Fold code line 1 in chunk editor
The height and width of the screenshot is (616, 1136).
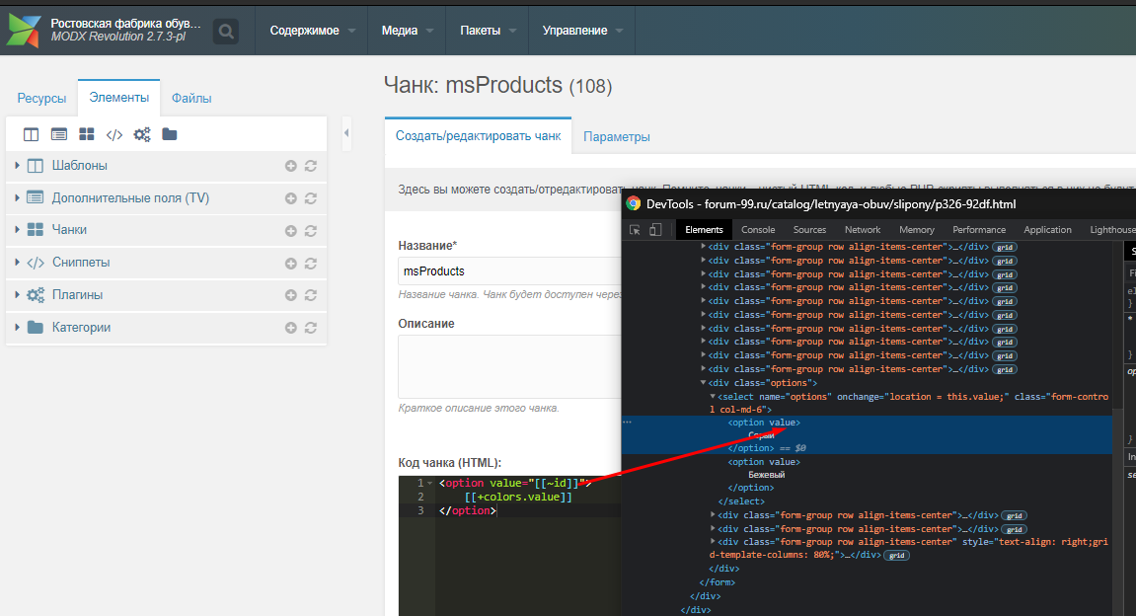click(429, 483)
